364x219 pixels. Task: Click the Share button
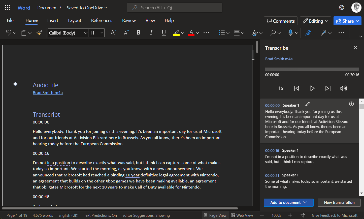tap(347, 21)
